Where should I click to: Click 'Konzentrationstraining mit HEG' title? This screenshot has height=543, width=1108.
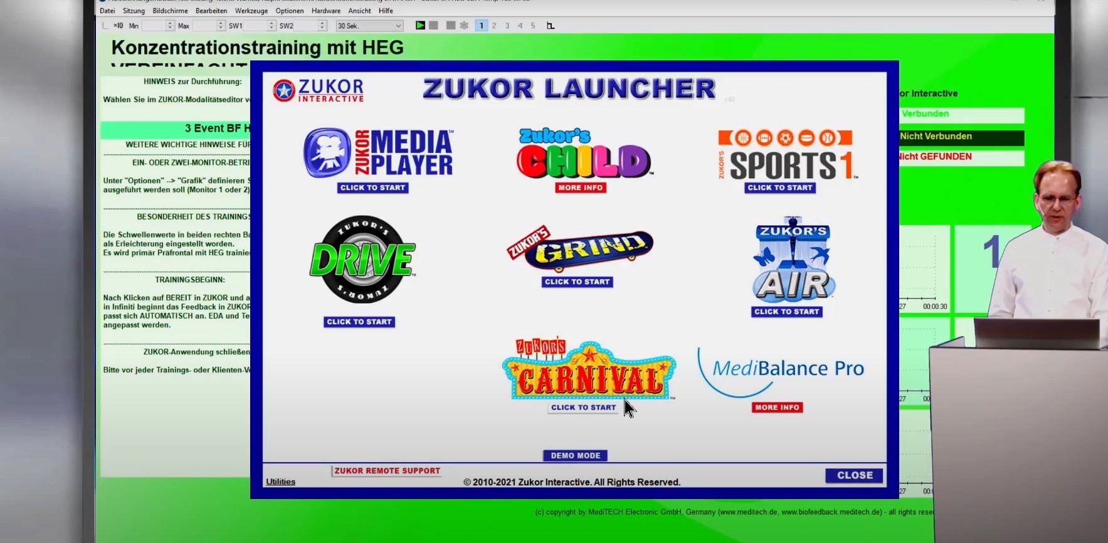257,48
